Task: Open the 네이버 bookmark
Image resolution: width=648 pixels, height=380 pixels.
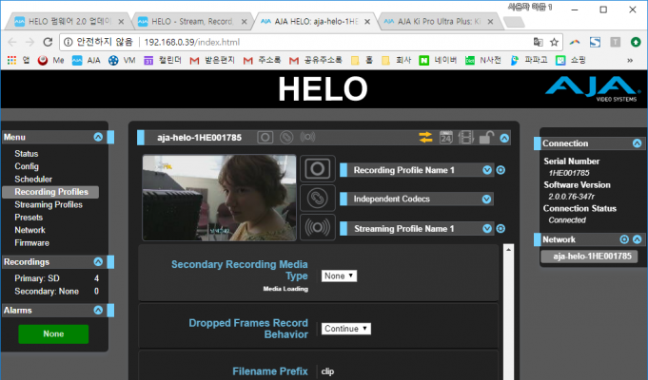Action: click(438, 61)
